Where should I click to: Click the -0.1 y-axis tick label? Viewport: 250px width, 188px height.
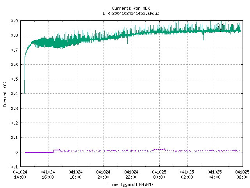(13, 167)
